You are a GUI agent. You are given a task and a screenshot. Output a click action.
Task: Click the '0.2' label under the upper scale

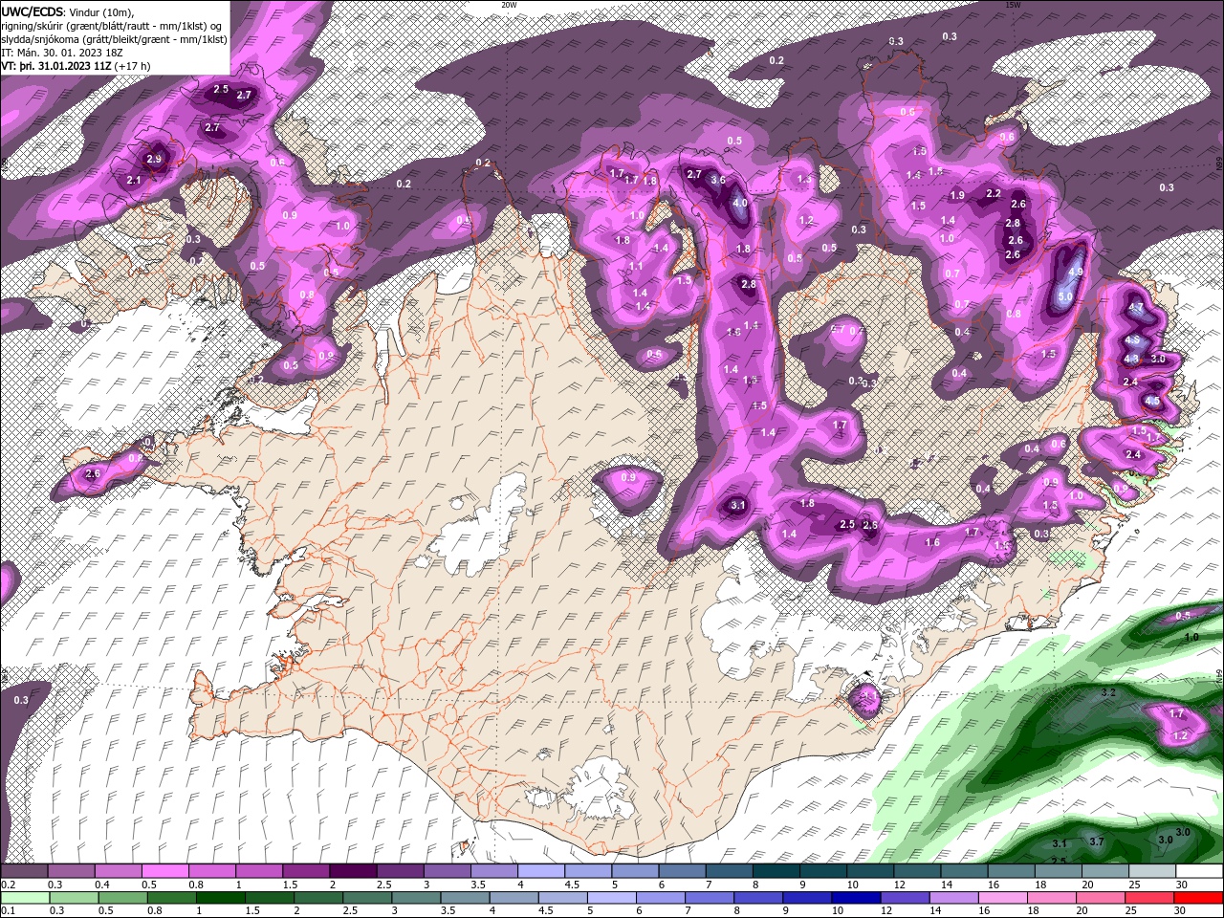pyautogui.click(x=7, y=885)
